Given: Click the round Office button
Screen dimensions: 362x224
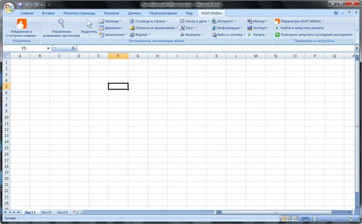Looking at the screenshot, I should coord(9,8).
